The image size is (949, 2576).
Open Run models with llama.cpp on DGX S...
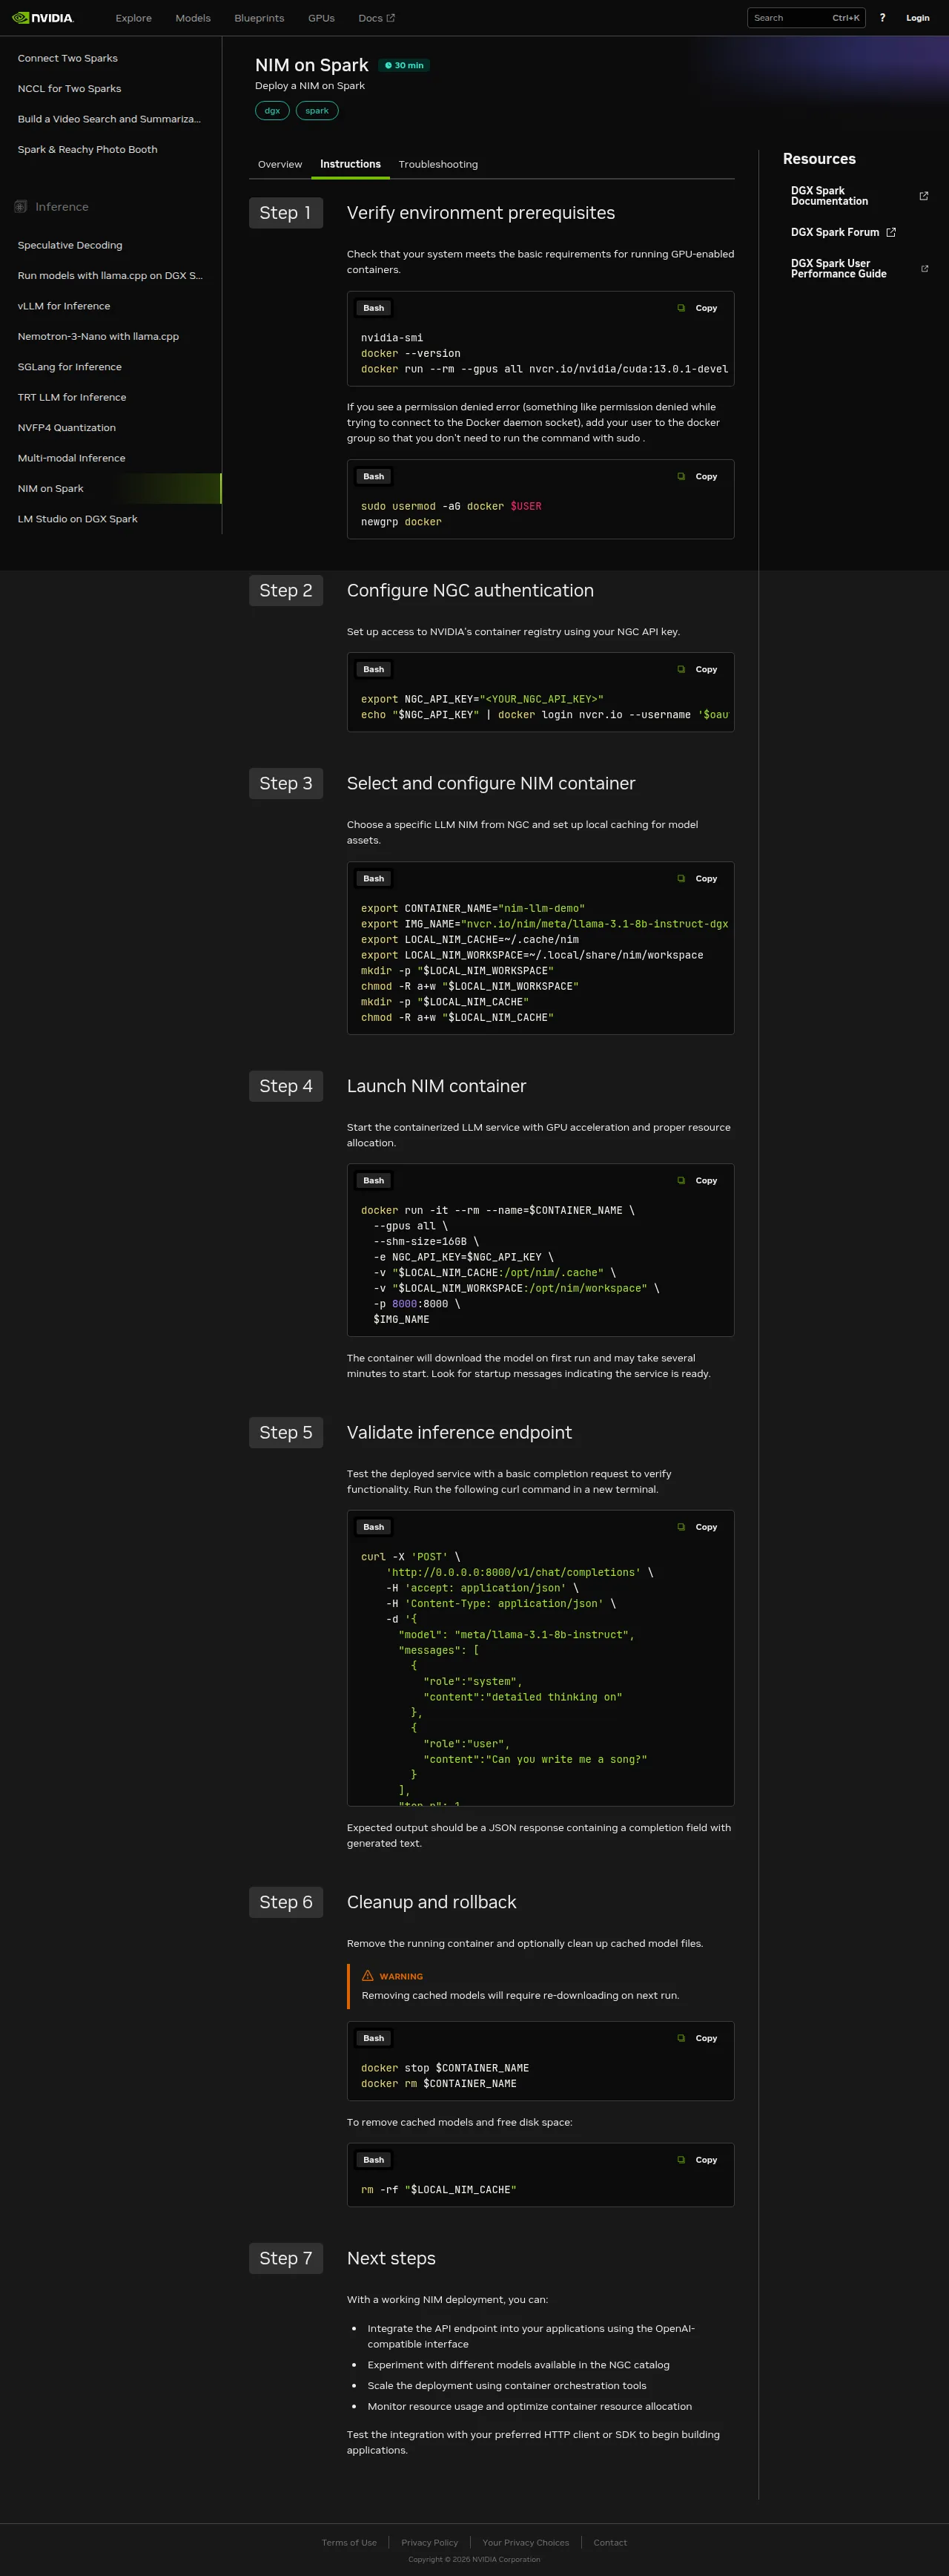click(x=110, y=276)
